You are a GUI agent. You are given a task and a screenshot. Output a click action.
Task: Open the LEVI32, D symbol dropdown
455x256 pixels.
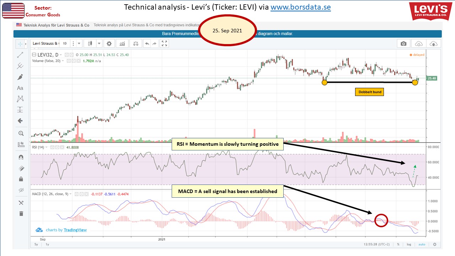(61, 55)
